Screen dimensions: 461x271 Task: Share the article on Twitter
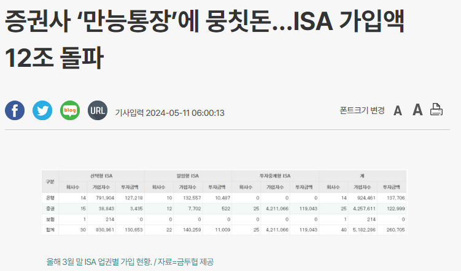click(x=42, y=110)
